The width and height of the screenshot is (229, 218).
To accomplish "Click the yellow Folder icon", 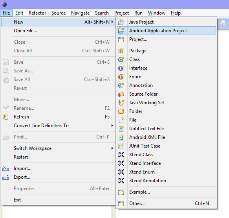I will tap(121, 111).
